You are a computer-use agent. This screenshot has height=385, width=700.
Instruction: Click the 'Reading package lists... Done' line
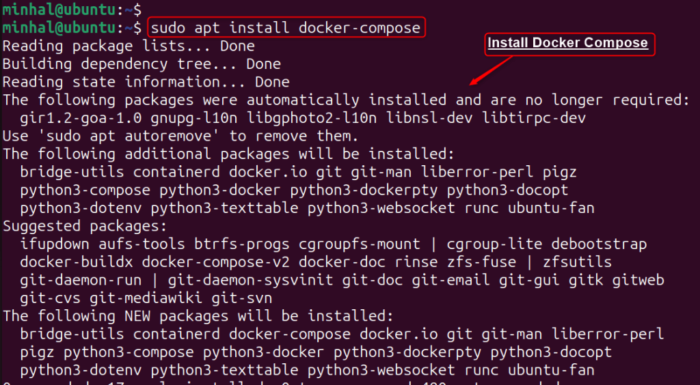[129, 46]
